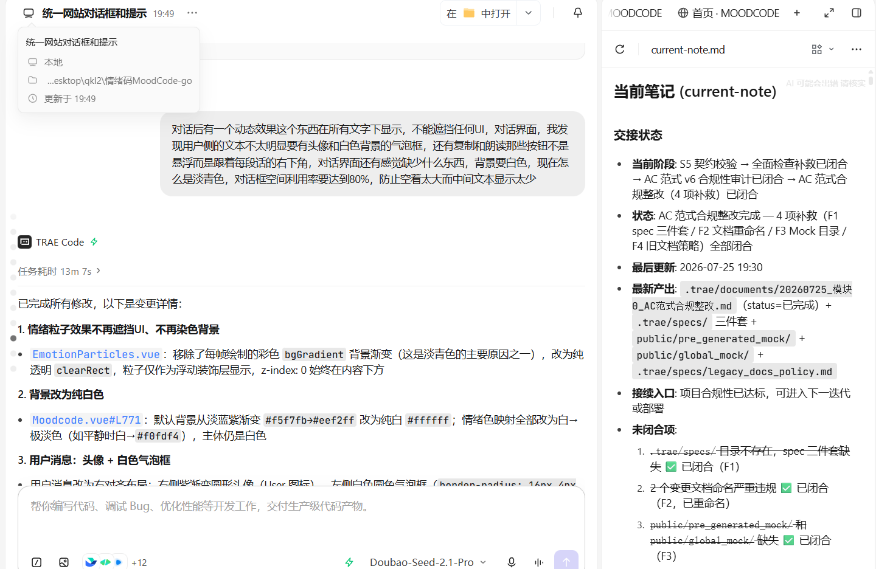Image resolution: width=876 pixels, height=569 pixels.
Task: Click the first blue bird tool icon
Action: [91, 562]
